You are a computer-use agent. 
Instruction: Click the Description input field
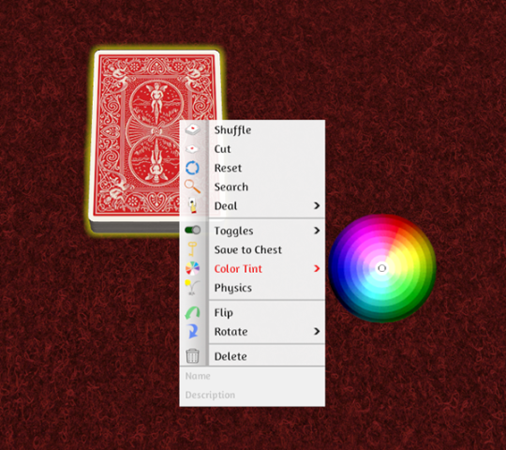click(252, 395)
